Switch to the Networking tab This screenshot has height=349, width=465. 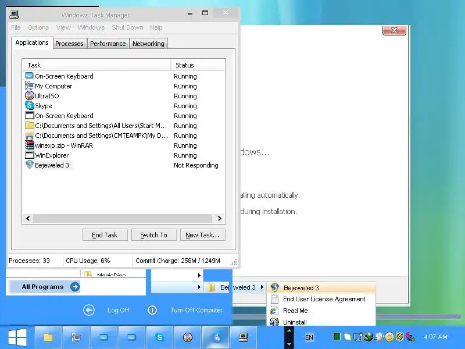click(x=148, y=44)
